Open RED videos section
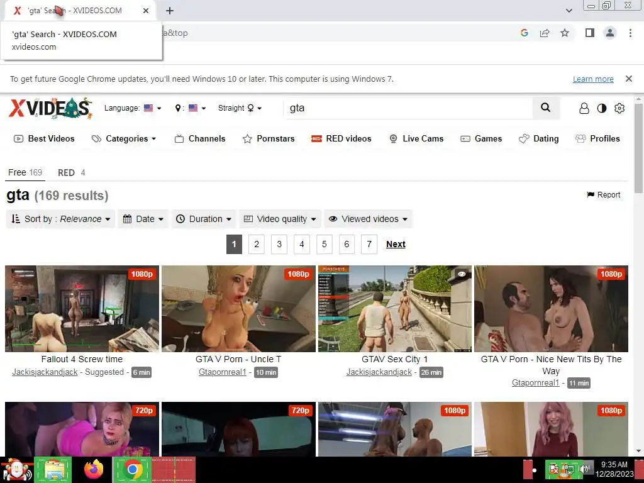644x483 pixels. click(341, 139)
